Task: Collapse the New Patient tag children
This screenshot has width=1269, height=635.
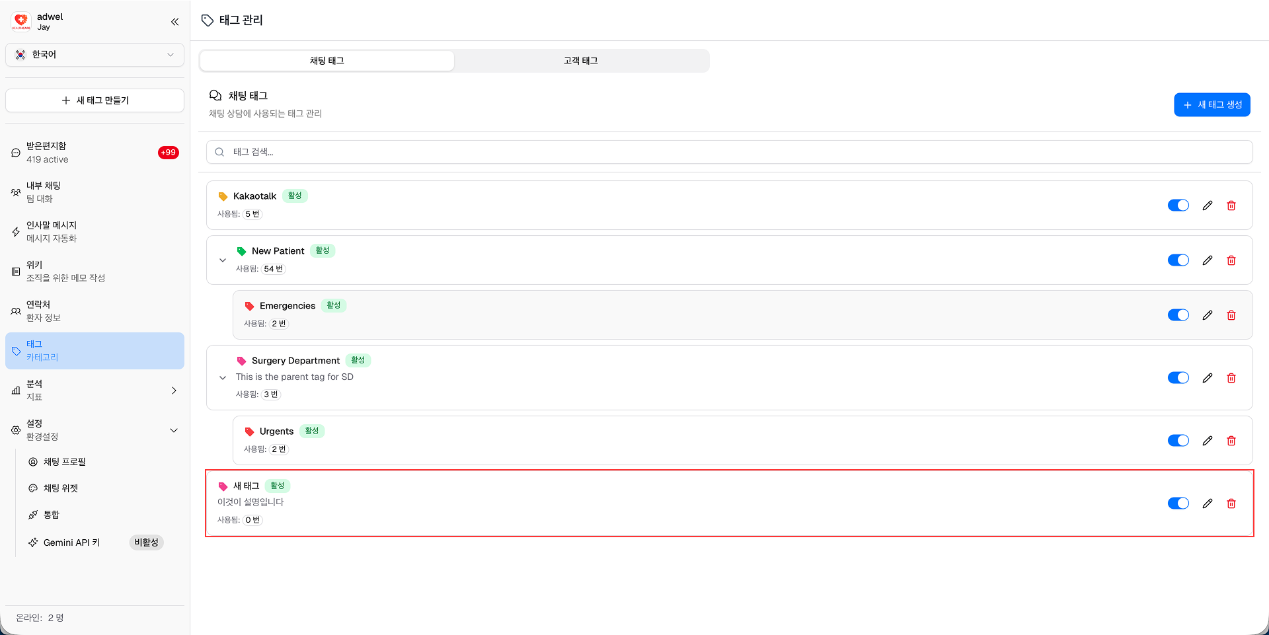Action: [223, 260]
